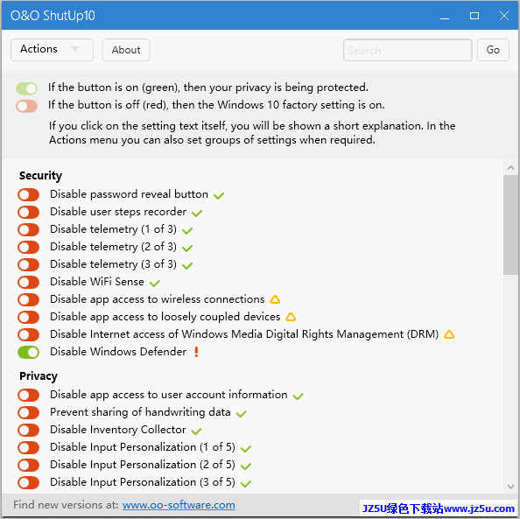The height and width of the screenshot is (519, 520).
Task: Click checkmark beside Disable Inventory Collector
Action: pos(196,431)
